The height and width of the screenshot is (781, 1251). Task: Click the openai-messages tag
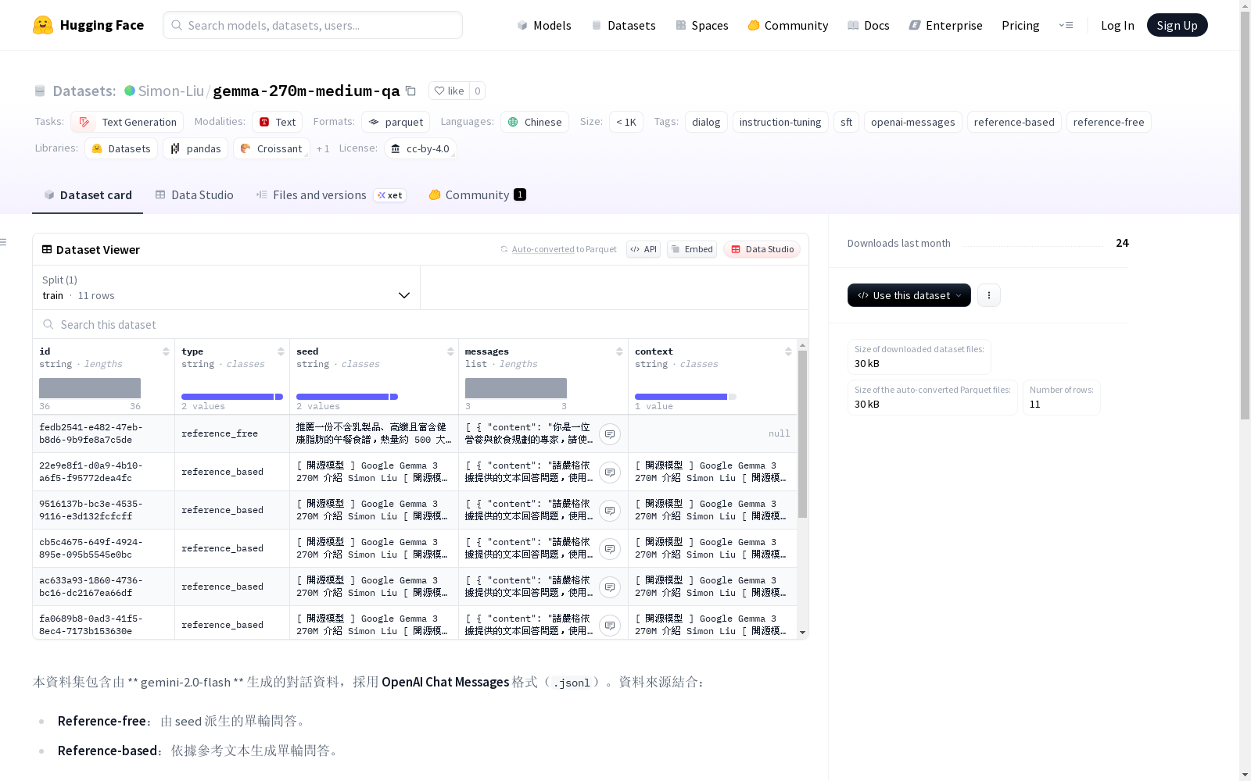(912, 122)
